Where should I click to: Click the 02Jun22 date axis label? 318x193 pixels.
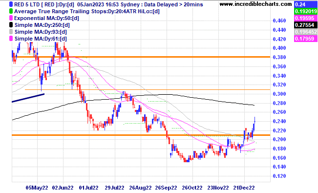coord(63,188)
